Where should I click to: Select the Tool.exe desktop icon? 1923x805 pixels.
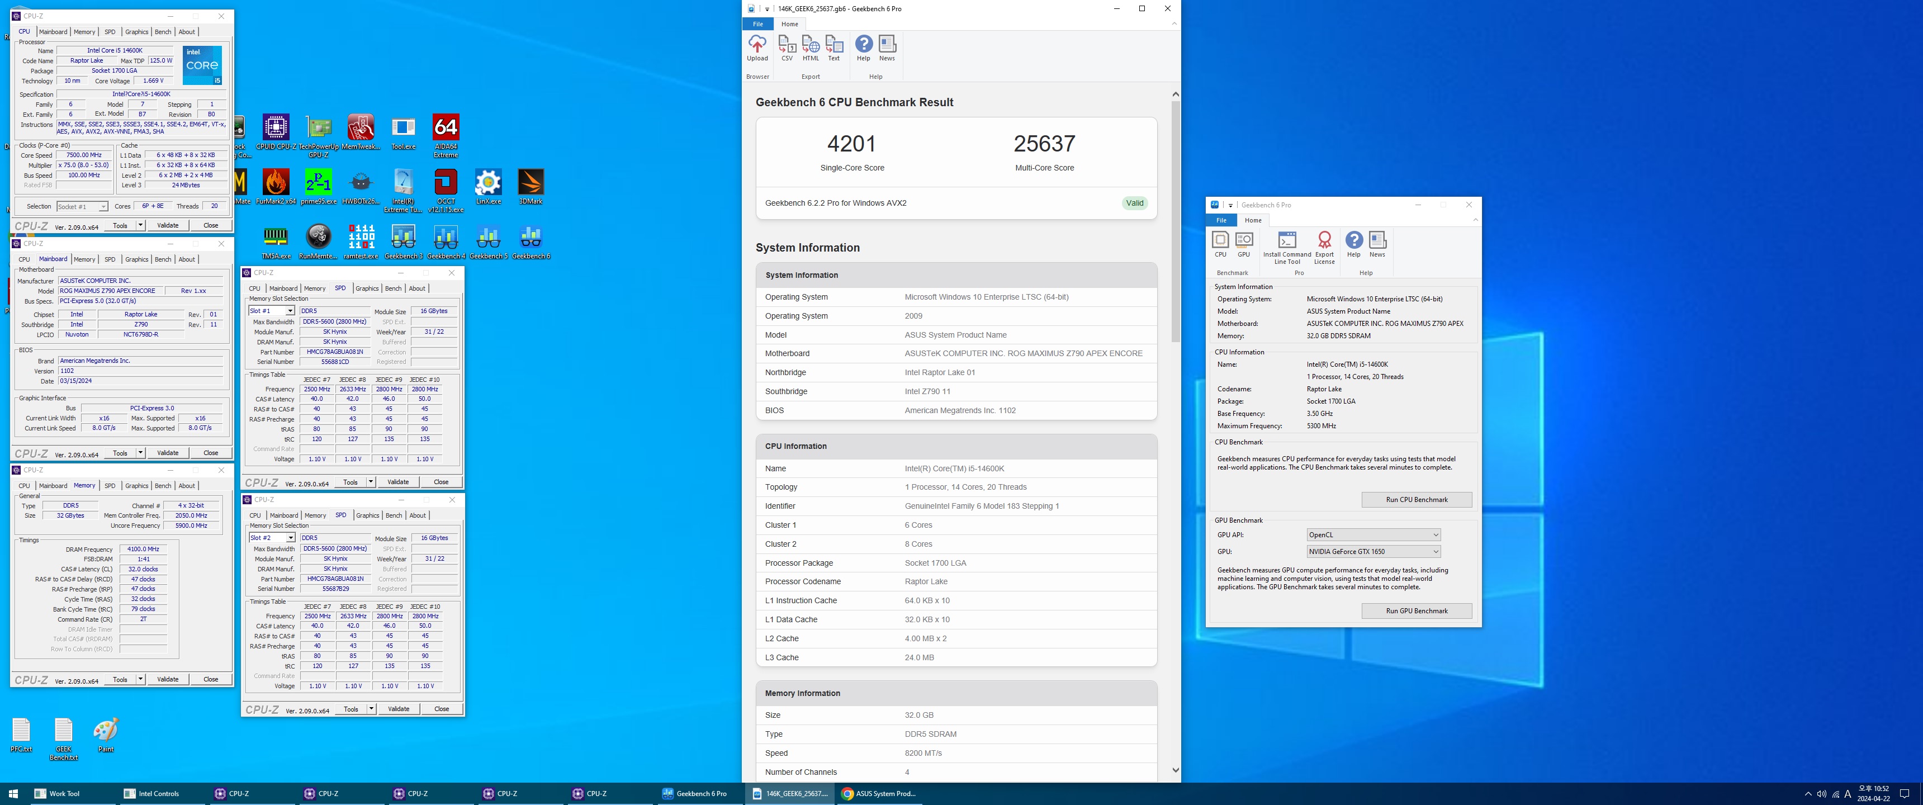[x=403, y=133]
